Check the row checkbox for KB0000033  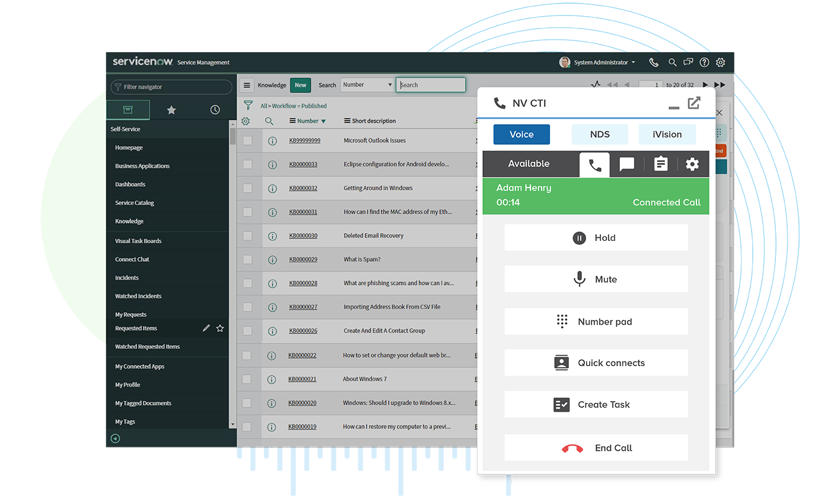pos(247,164)
